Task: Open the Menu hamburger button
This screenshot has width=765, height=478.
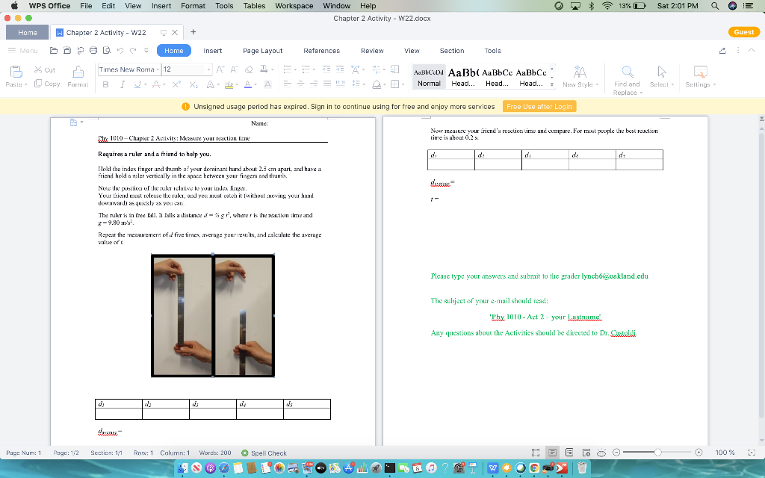Action: click(22, 51)
